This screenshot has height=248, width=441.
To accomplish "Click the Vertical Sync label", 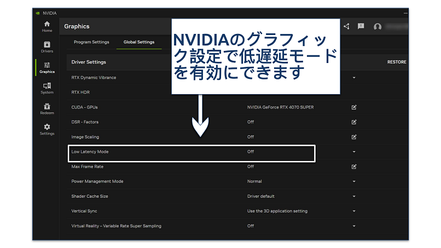I will tap(84, 211).
